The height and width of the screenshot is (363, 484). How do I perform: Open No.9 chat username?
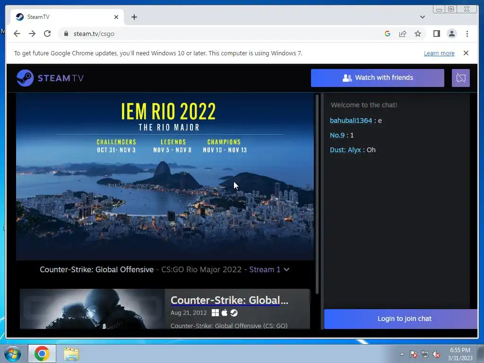(337, 135)
